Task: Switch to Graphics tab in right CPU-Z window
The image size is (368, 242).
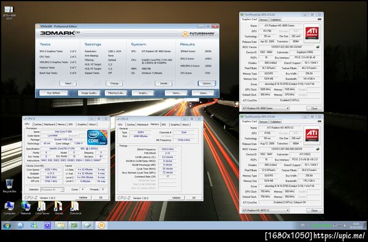Action: point(175,124)
